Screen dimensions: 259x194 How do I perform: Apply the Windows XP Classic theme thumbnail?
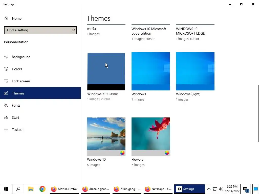pos(106,71)
